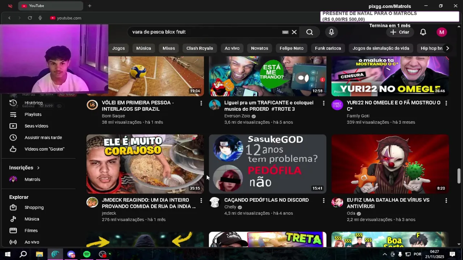
Task: Click the Filmes clapperboard icon
Action: 13,231
